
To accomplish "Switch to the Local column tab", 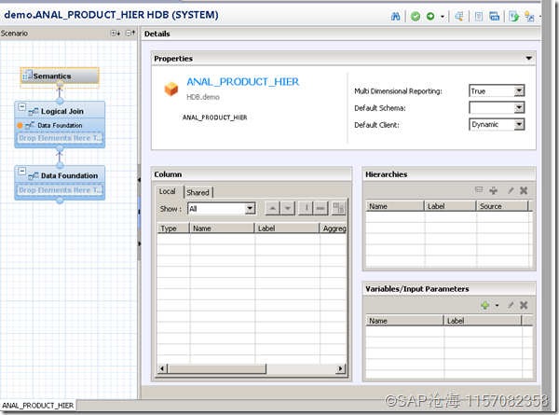I will (x=167, y=191).
